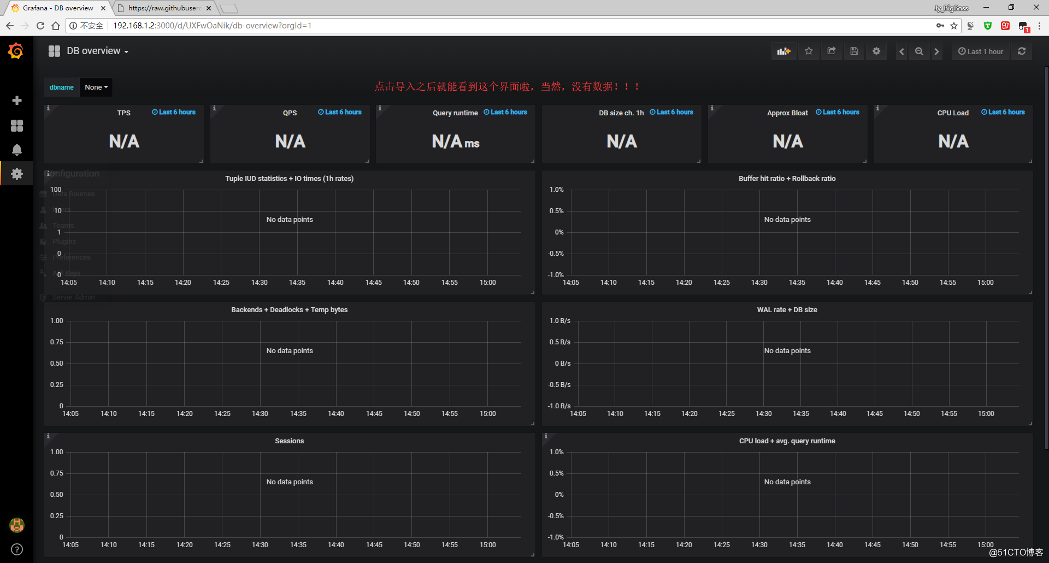
Task: Open the Create plus menu in sidebar
Action: (17, 101)
